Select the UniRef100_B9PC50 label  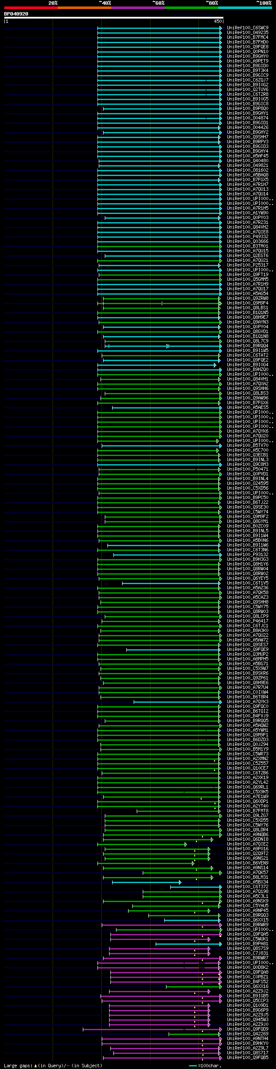[x=248, y=497]
